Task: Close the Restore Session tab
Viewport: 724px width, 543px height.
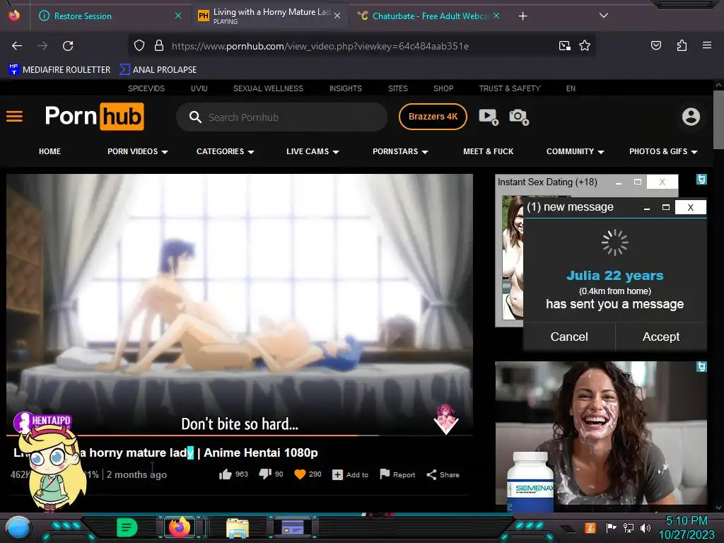Action: coord(177,16)
